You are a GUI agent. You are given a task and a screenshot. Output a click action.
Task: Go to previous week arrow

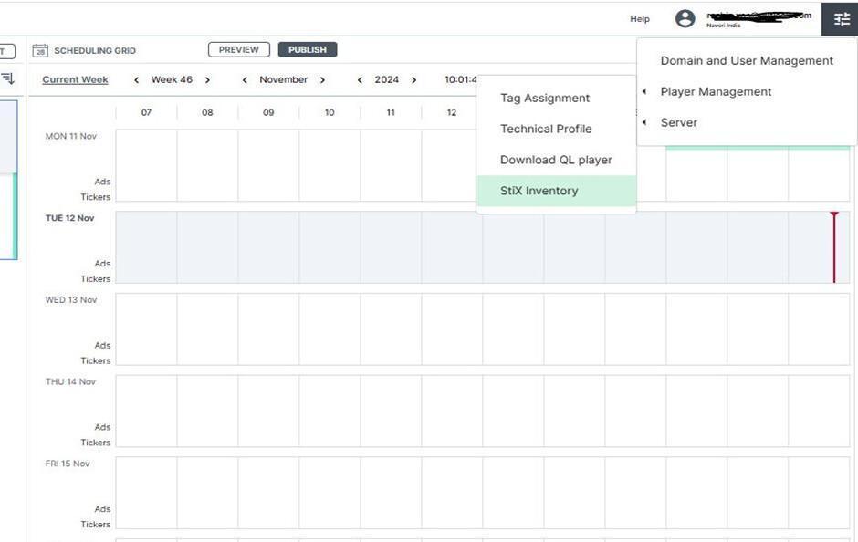point(136,80)
